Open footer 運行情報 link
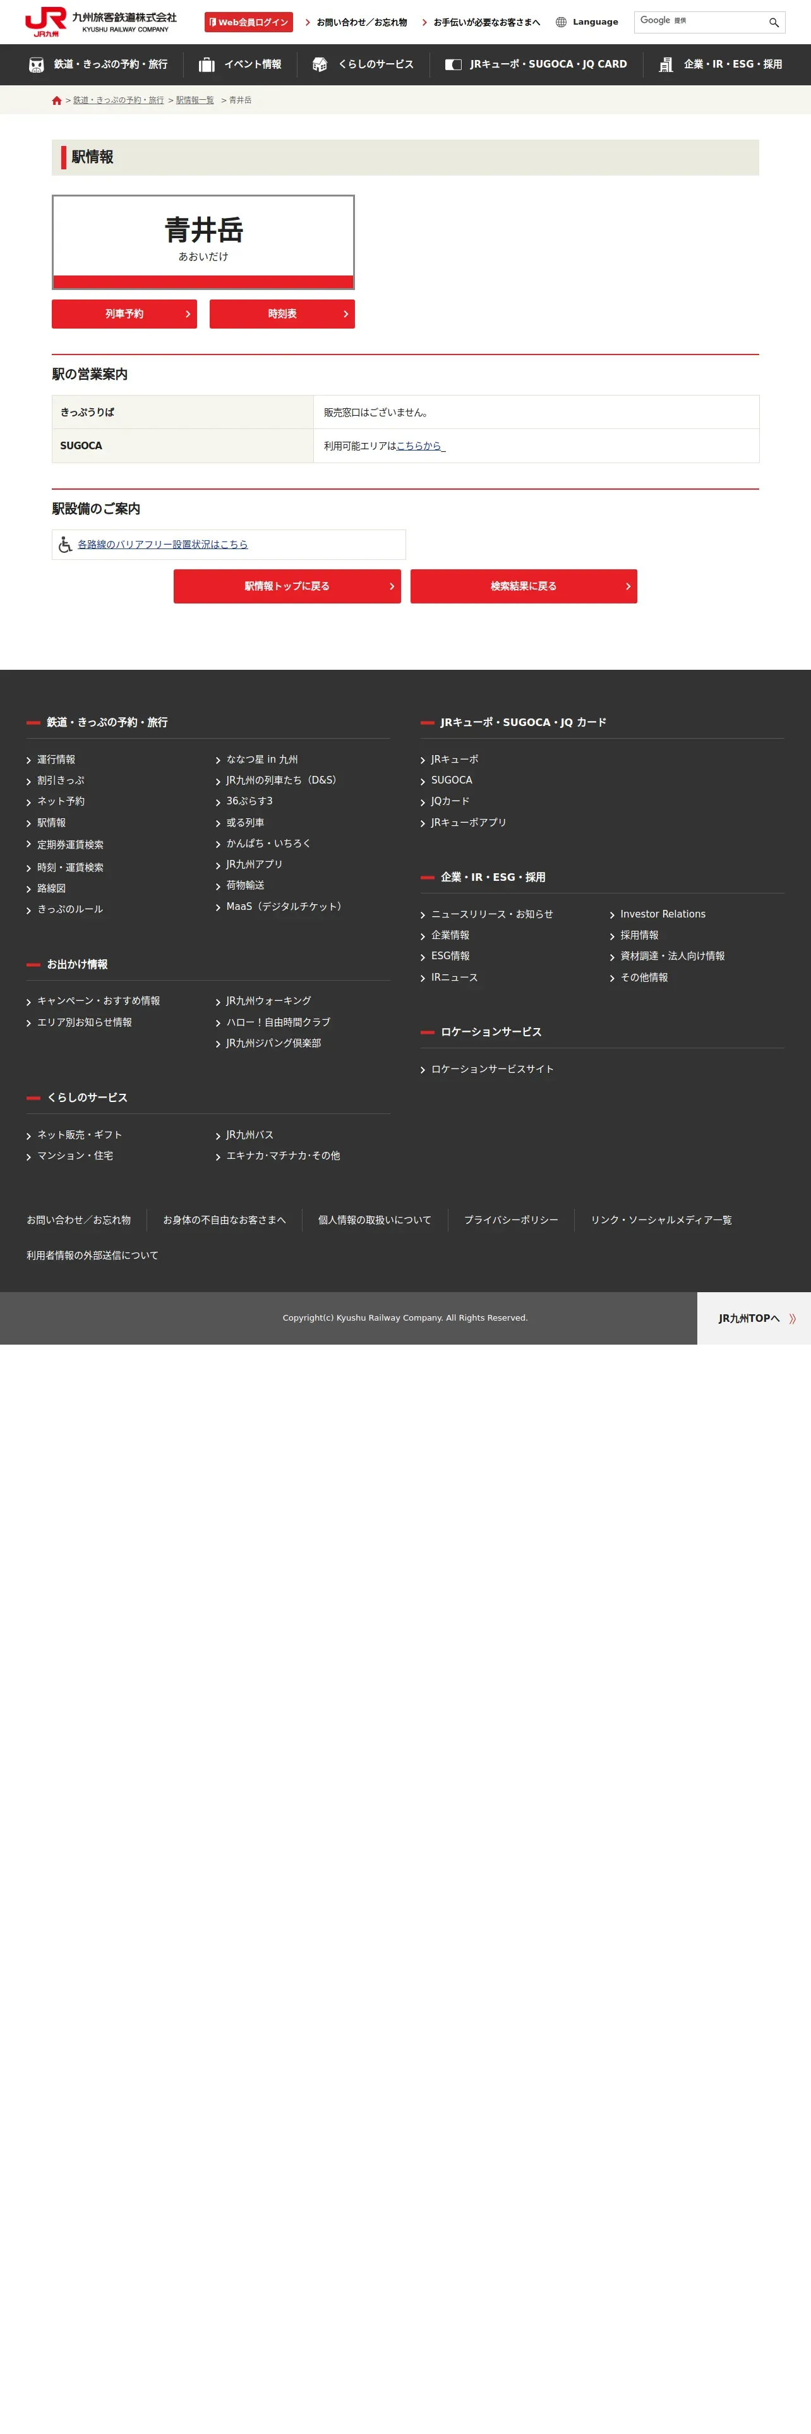 56,760
